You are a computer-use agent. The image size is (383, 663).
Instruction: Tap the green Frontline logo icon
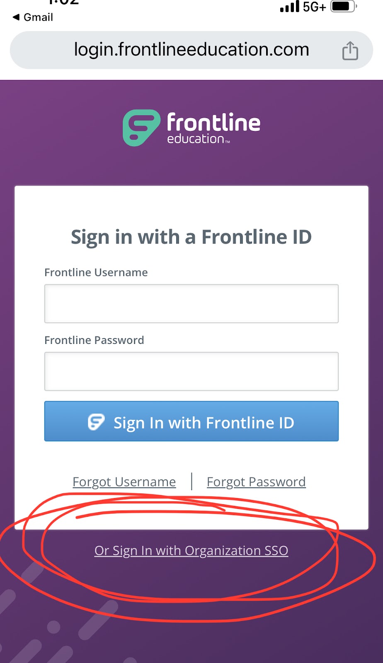pos(141,128)
